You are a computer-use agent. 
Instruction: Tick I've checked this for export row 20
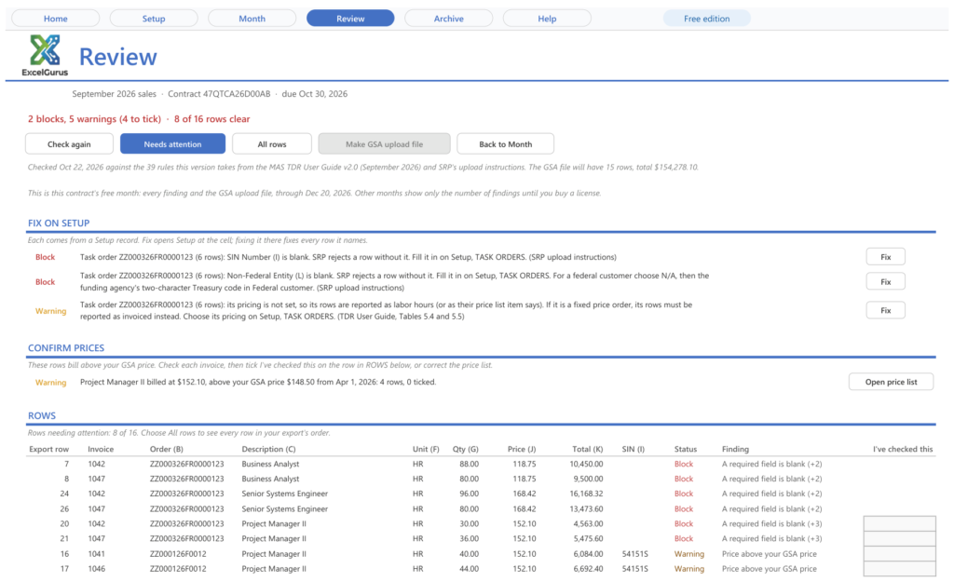(899, 523)
